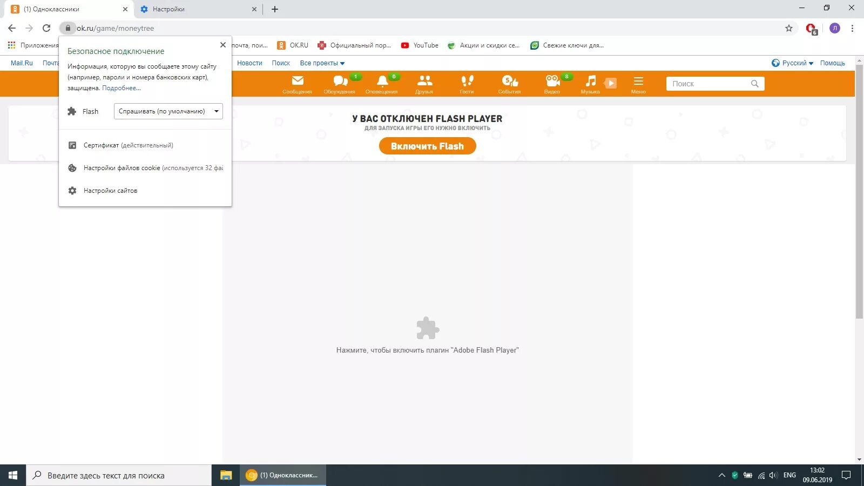Expand the Русский language dropdown
The image size is (864, 486).
tap(793, 63)
